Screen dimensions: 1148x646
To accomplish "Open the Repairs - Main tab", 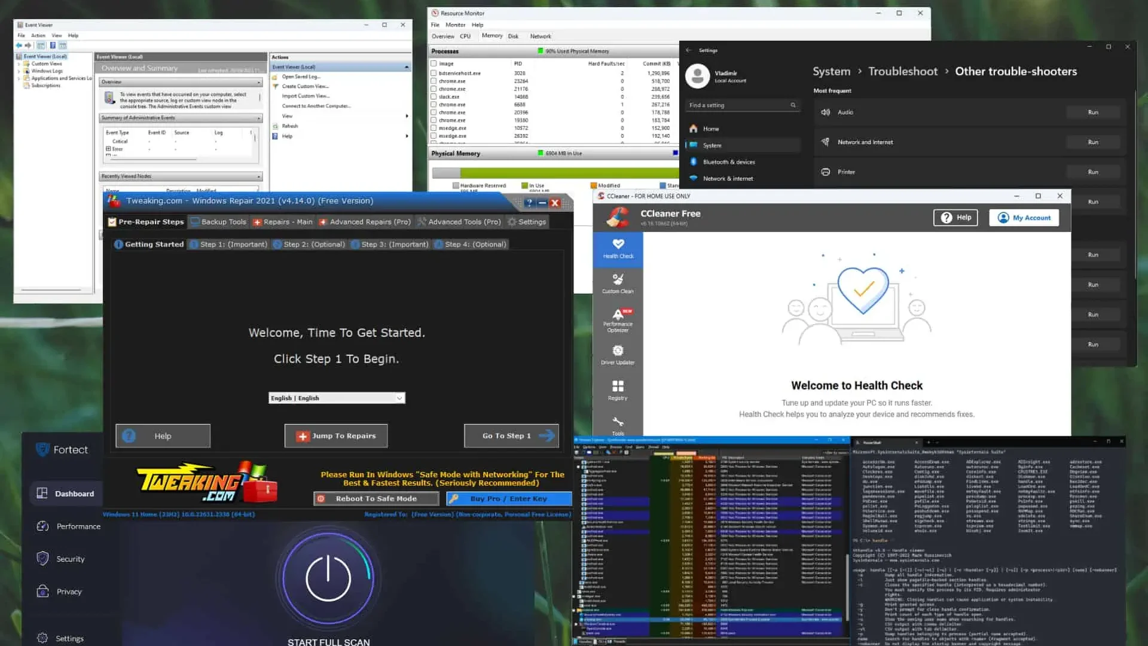I will pos(283,222).
